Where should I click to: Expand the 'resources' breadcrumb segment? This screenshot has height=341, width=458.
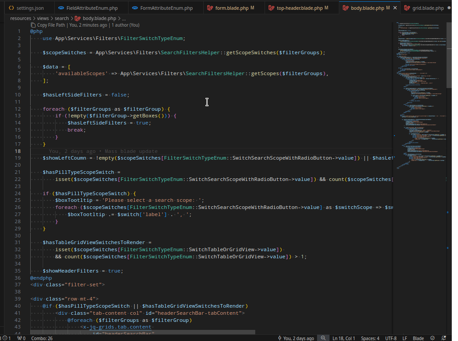click(x=20, y=18)
